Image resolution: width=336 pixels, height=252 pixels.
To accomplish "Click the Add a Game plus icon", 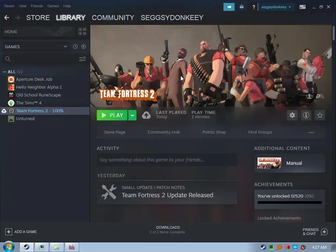I will pos(9,232).
